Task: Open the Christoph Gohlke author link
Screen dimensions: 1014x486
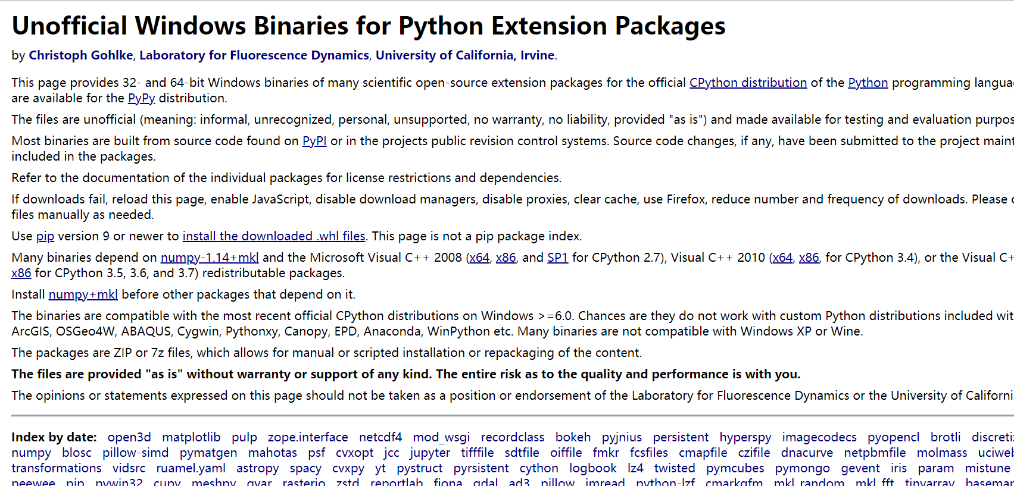Action: tap(81, 55)
